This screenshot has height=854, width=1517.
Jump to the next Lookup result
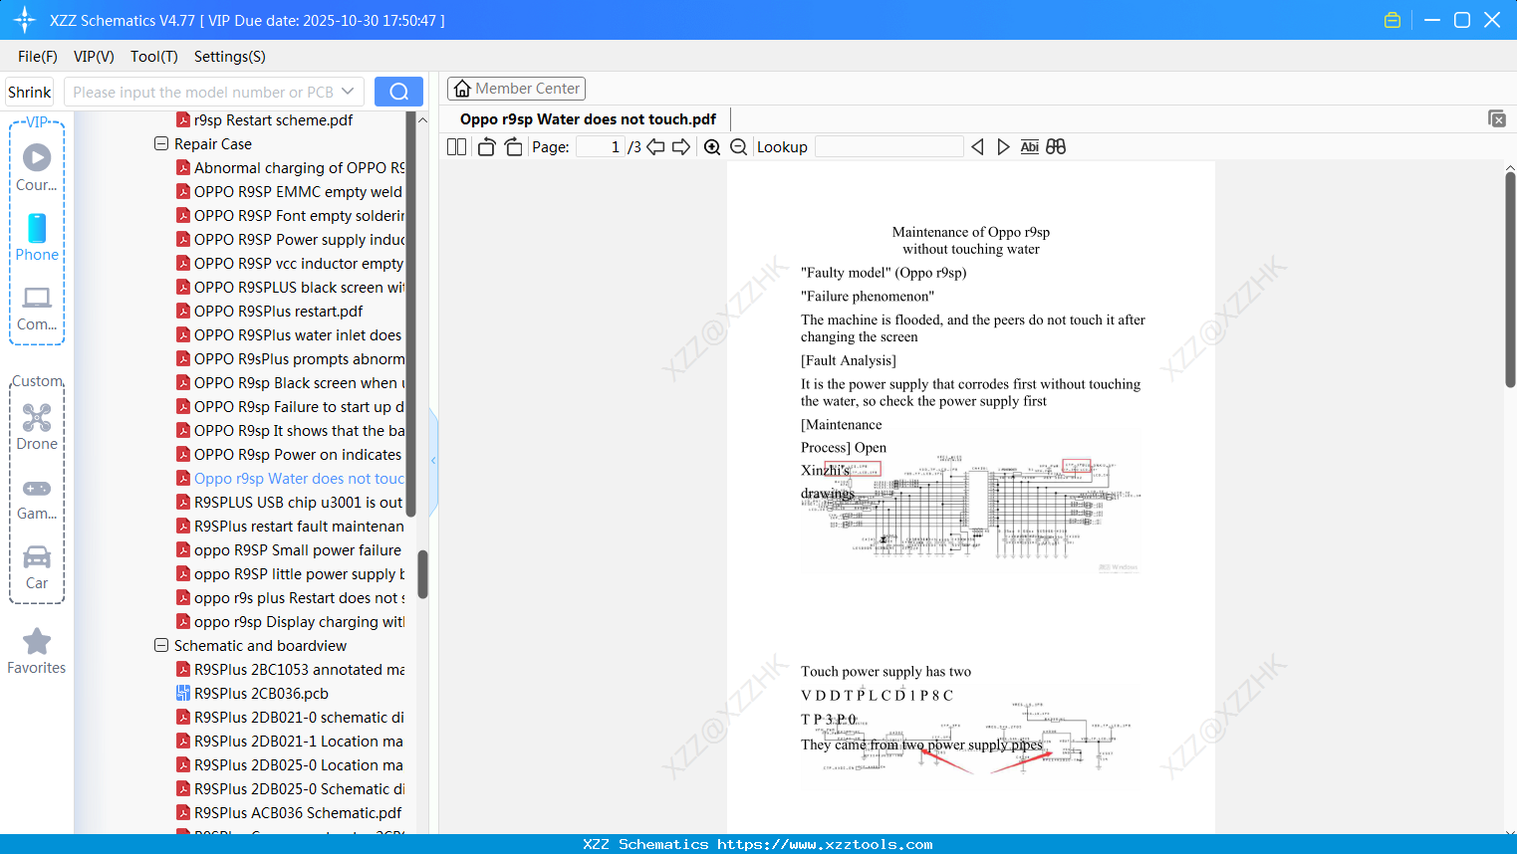tap(1003, 146)
